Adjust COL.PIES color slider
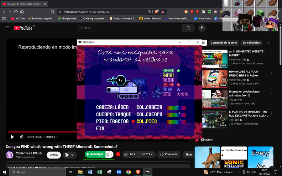The height and width of the screenshot is (176, 282). coord(176,122)
